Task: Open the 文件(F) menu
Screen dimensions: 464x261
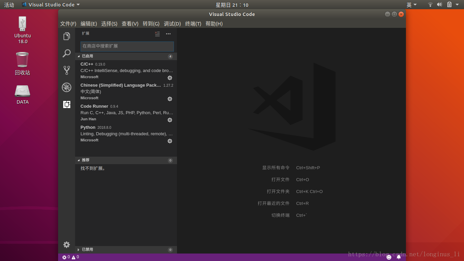Action: (x=68, y=24)
